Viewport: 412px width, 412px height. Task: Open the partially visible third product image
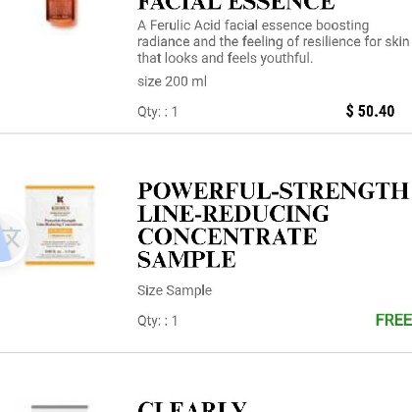pyautogui.click(x=60, y=408)
